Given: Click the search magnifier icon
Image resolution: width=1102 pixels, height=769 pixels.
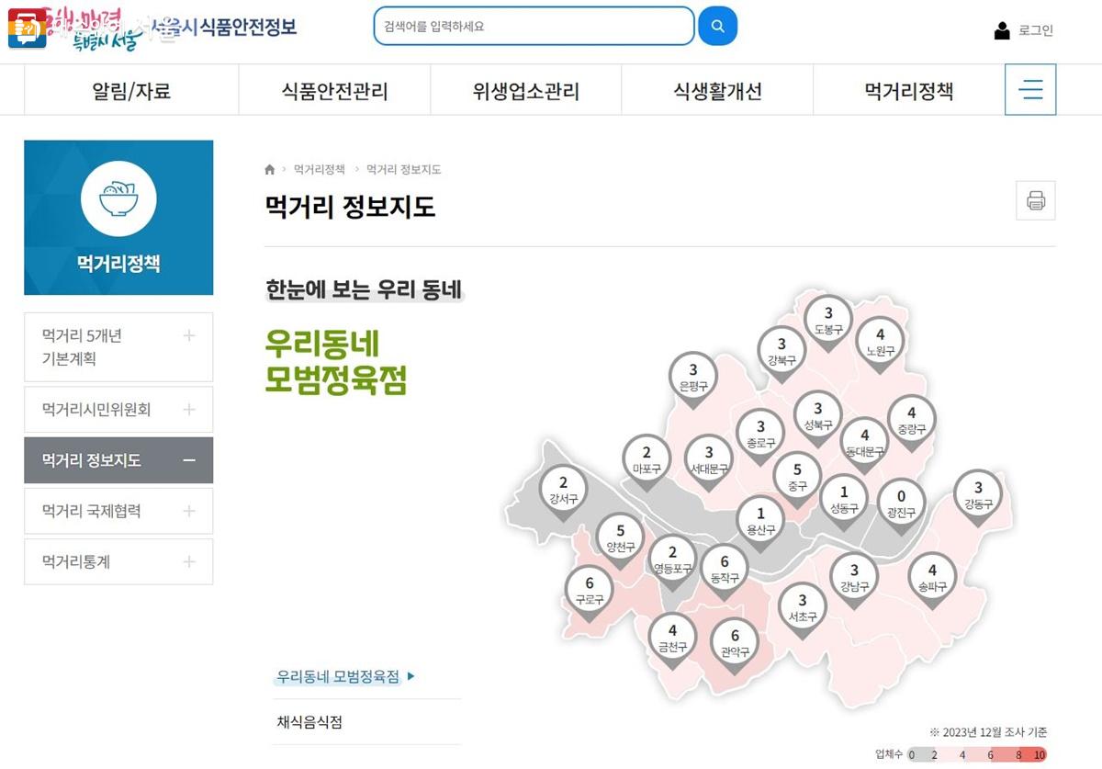Looking at the screenshot, I should point(718,27).
